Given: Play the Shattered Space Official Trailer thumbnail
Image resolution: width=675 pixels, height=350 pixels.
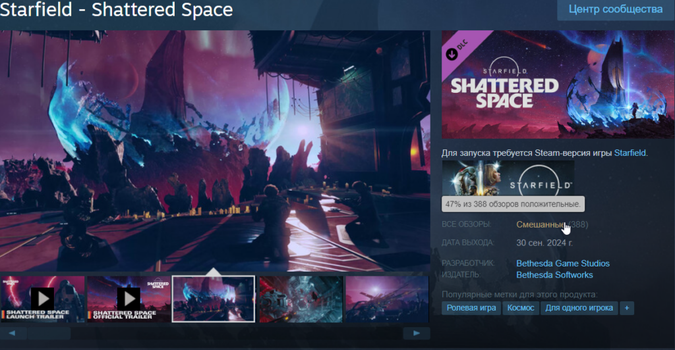Looking at the screenshot, I should coord(129,299).
